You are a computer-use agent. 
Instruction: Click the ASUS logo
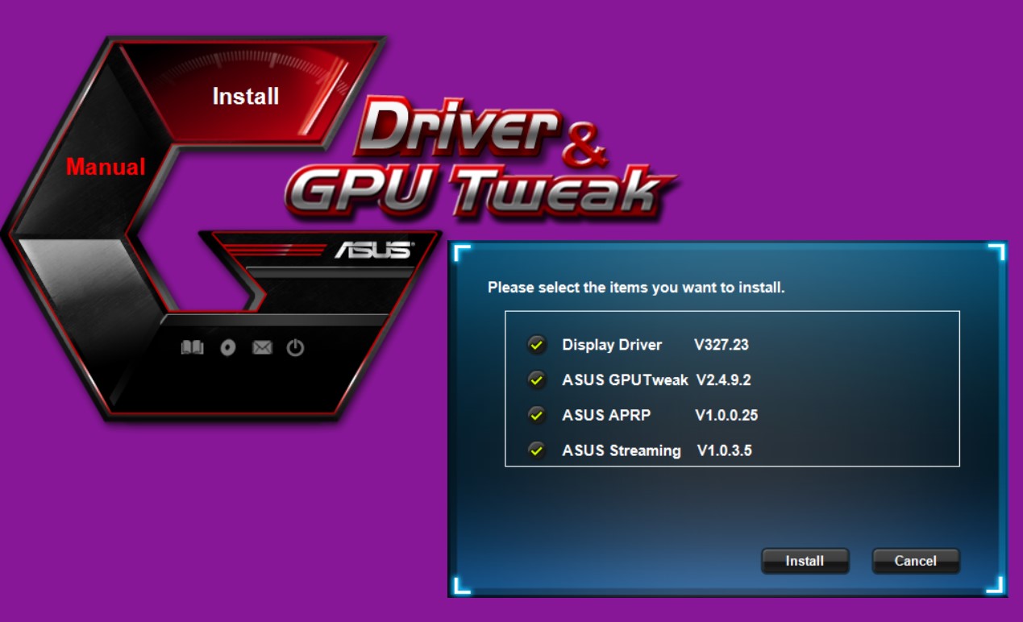click(375, 248)
